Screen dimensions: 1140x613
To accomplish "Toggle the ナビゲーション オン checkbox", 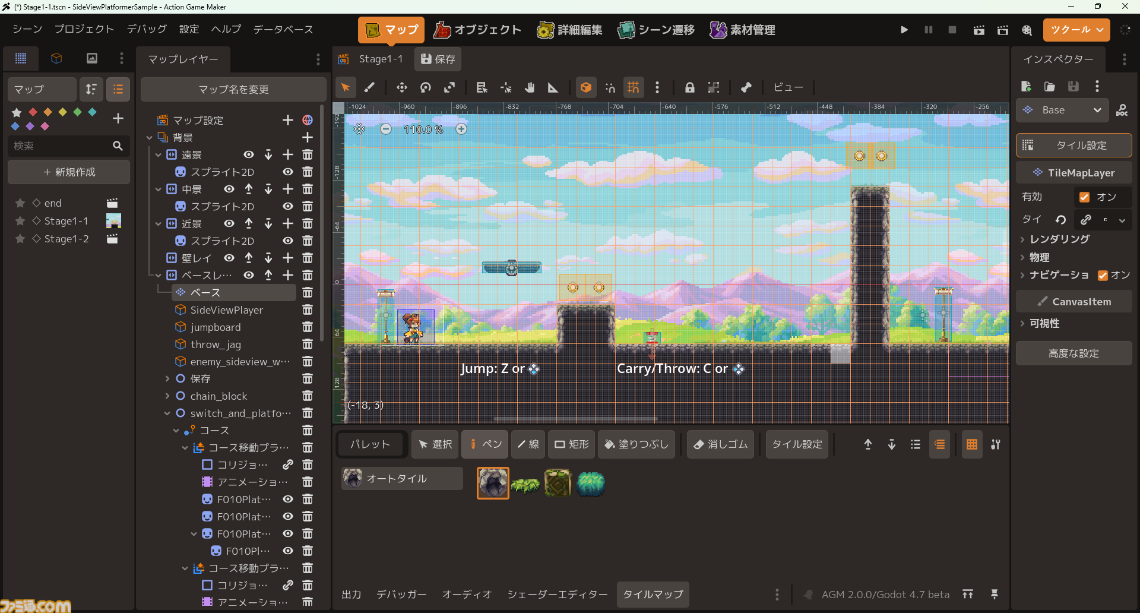I will click(x=1103, y=275).
